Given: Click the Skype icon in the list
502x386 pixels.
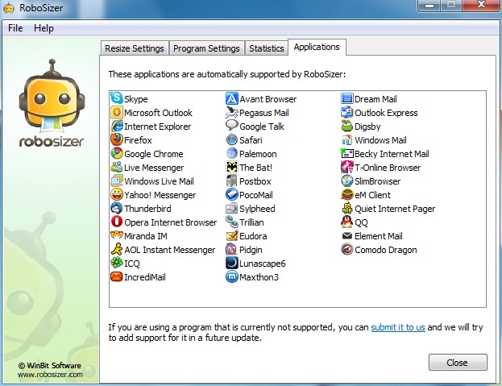Looking at the screenshot, I should tap(117, 98).
